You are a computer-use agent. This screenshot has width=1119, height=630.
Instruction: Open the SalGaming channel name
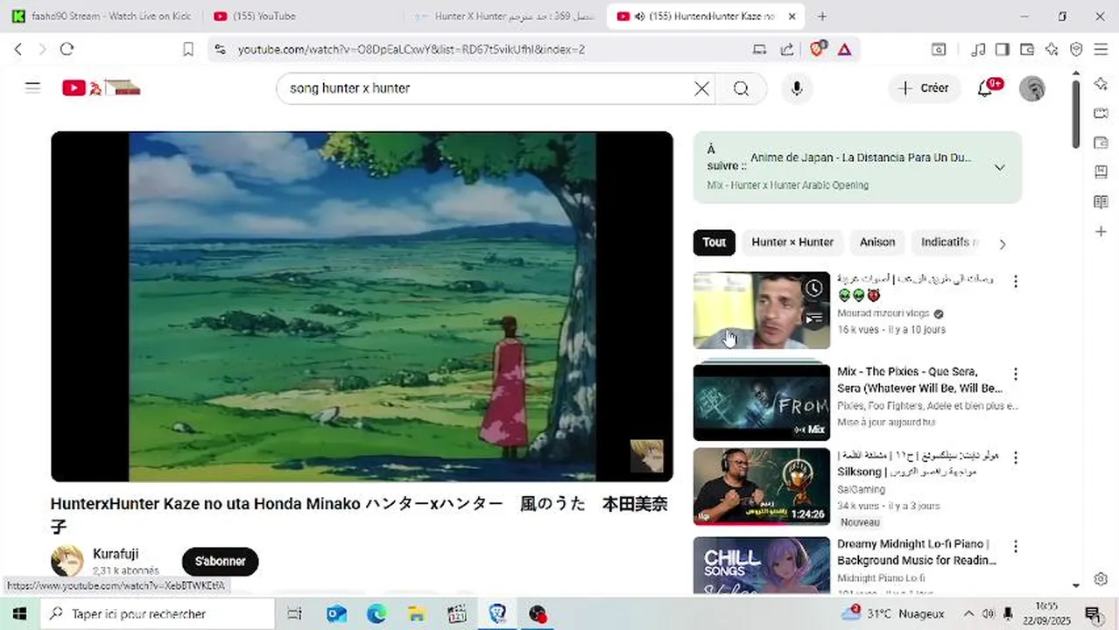point(862,489)
